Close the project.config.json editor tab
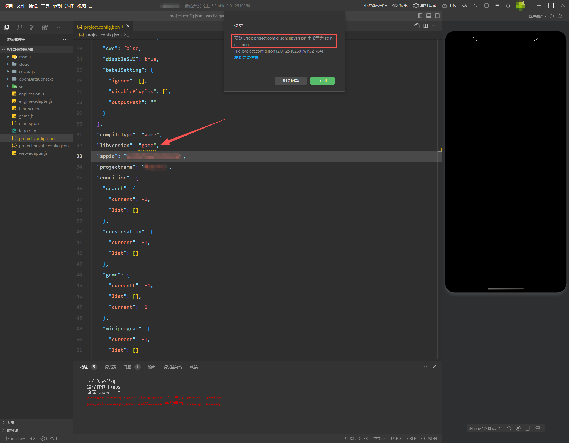 [x=128, y=26]
